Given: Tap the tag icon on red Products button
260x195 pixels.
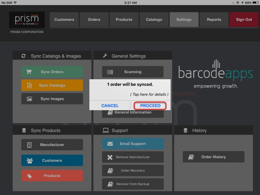Looking at the screenshot, I should [x=30, y=176].
